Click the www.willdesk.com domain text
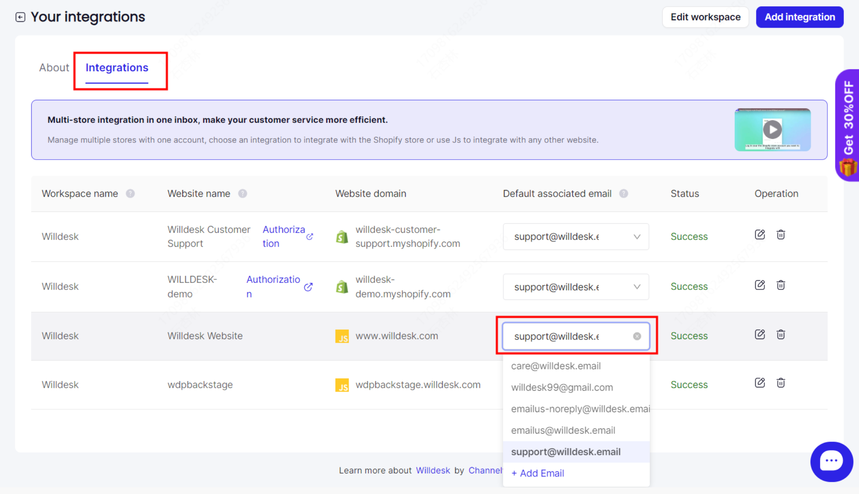 397,336
